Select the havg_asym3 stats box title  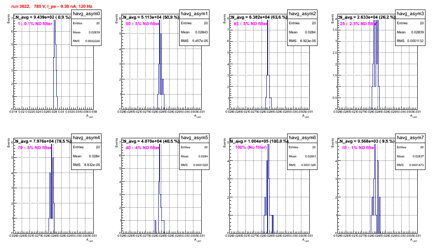click(x=410, y=14)
